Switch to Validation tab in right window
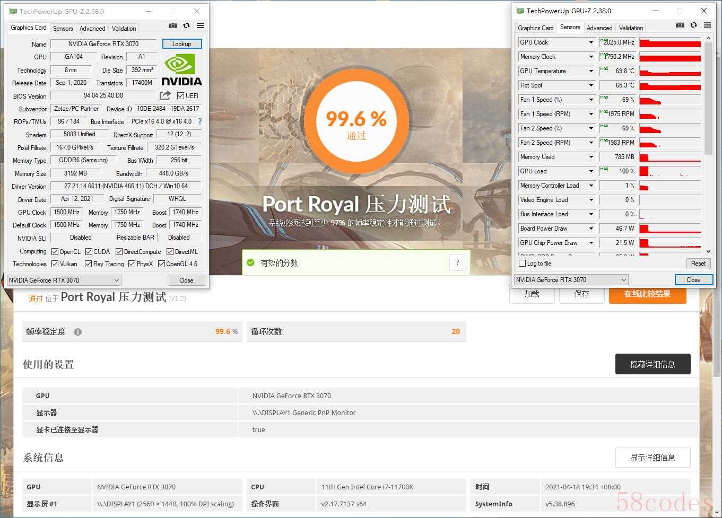The width and height of the screenshot is (722, 518). pos(631,28)
